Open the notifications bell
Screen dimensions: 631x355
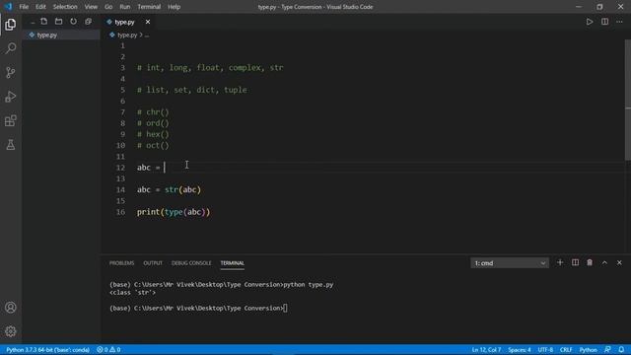click(x=622, y=350)
